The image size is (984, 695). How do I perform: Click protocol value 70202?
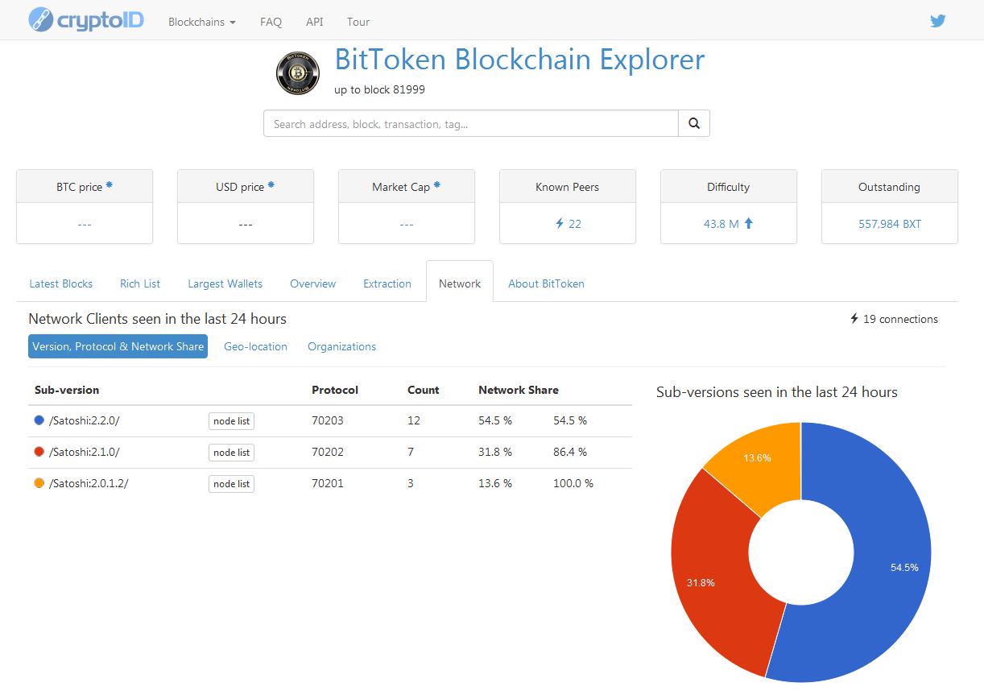[x=328, y=452]
